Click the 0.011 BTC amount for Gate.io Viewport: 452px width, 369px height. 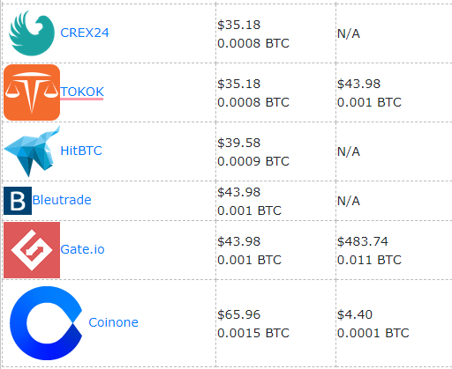point(369,260)
